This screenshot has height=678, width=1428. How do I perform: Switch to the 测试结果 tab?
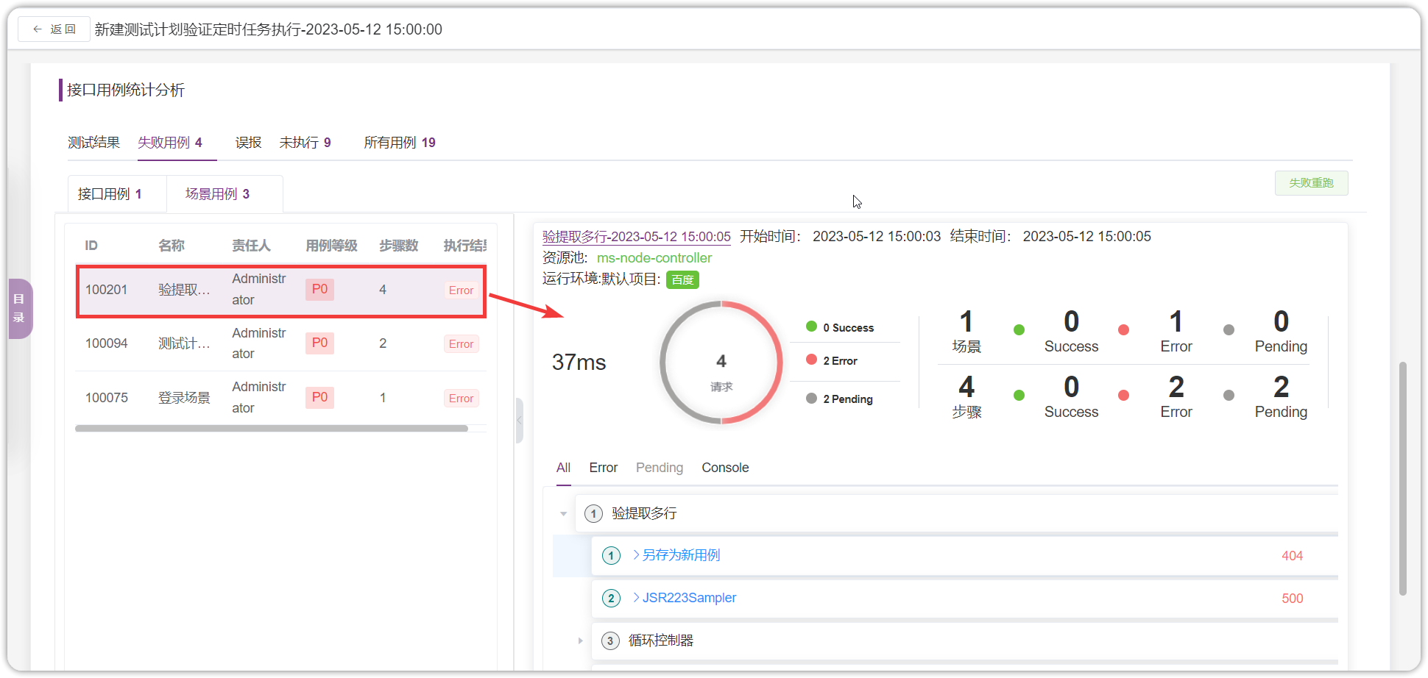(93, 143)
